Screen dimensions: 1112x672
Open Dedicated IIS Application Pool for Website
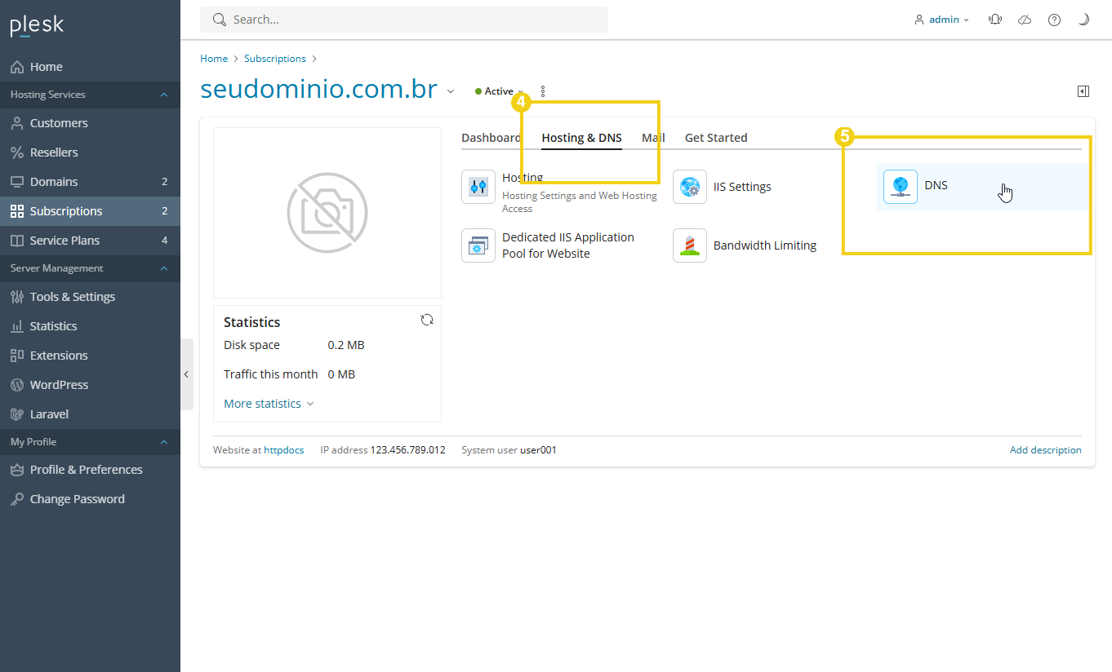coord(569,245)
